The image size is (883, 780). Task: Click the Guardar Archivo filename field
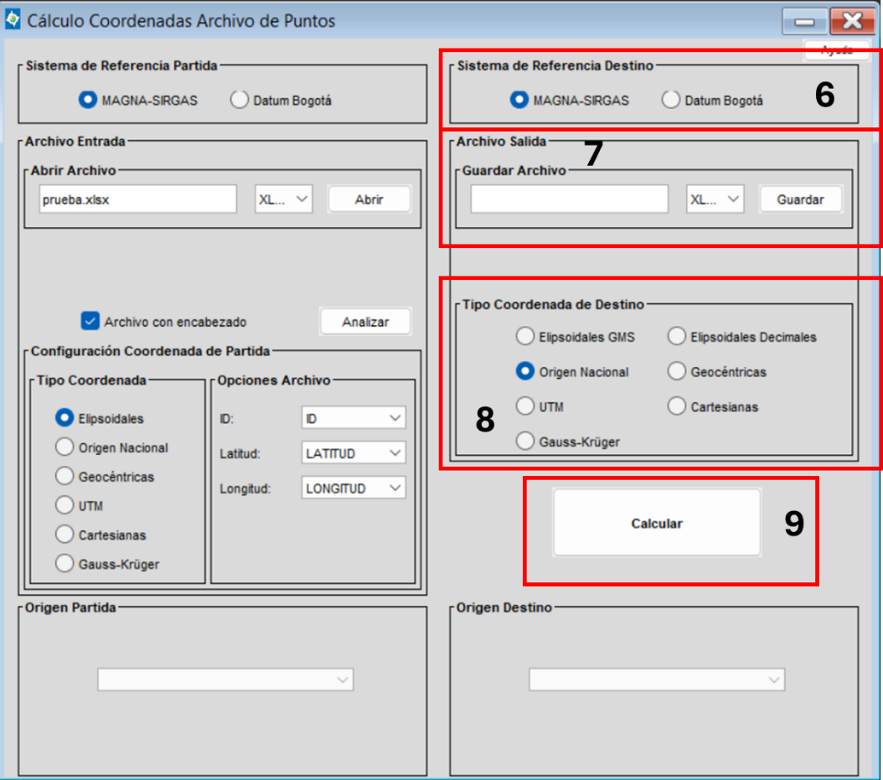click(570, 199)
